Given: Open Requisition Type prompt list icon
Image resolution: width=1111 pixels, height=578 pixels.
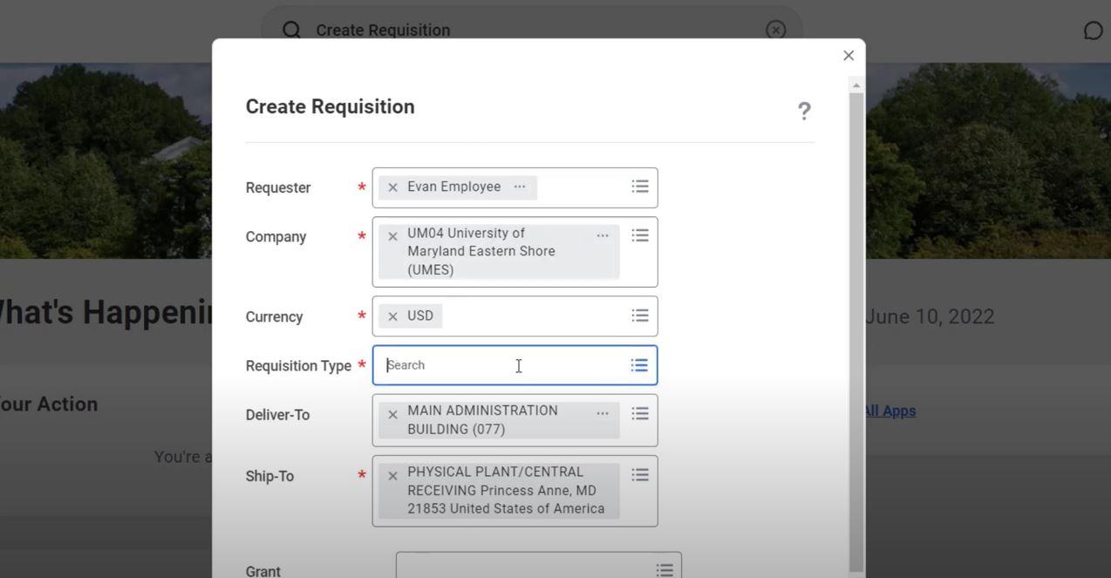Looking at the screenshot, I should coord(639,365).
